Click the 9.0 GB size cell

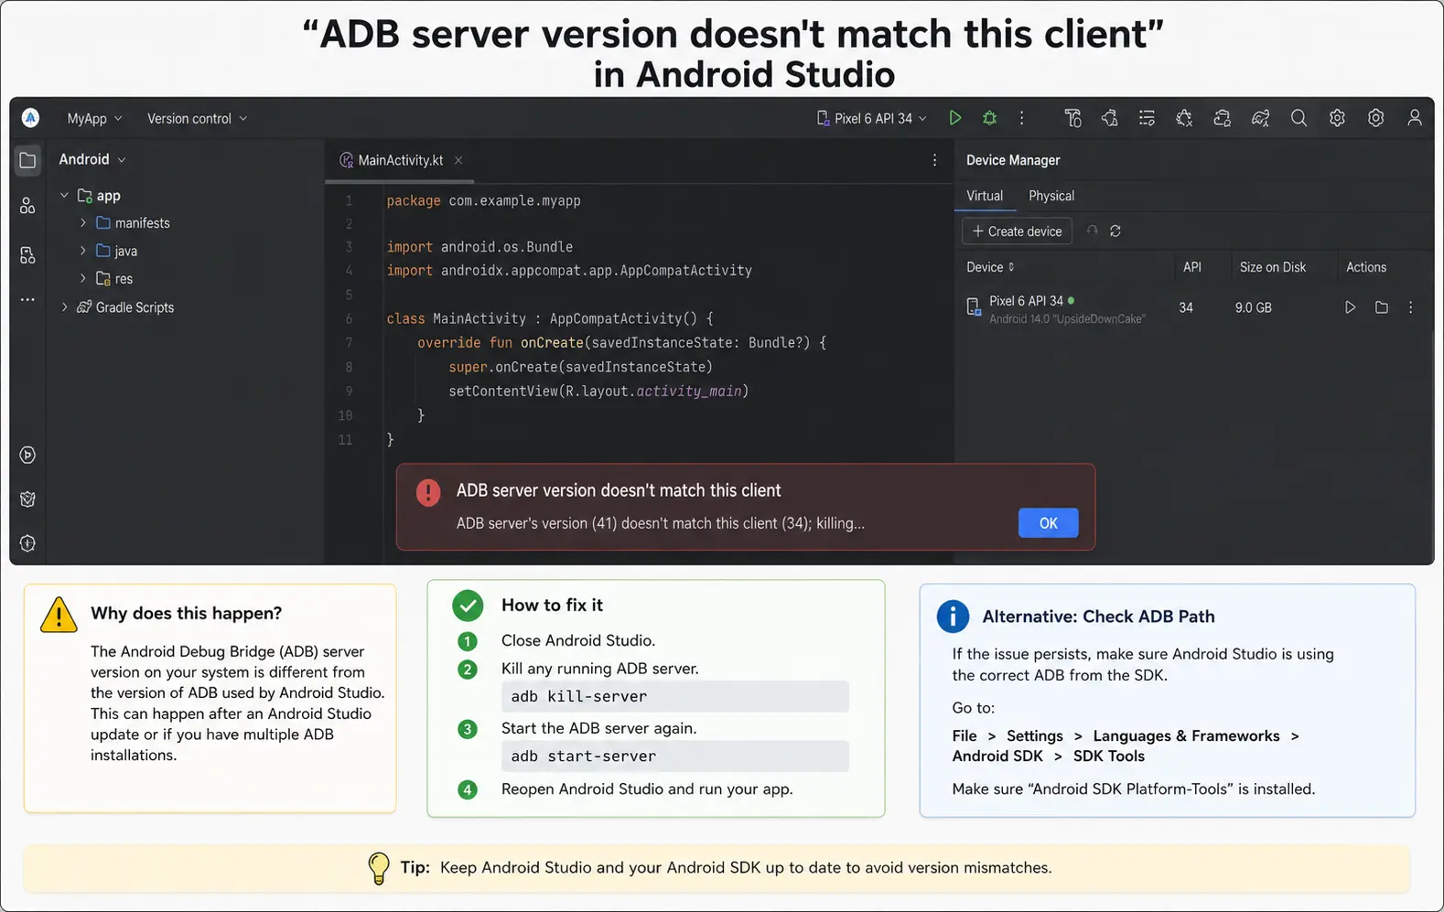click(x=1253, y=307)
